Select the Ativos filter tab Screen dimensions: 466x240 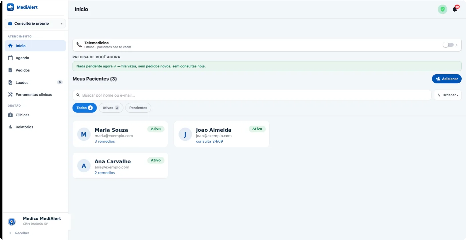pos(111,108)
